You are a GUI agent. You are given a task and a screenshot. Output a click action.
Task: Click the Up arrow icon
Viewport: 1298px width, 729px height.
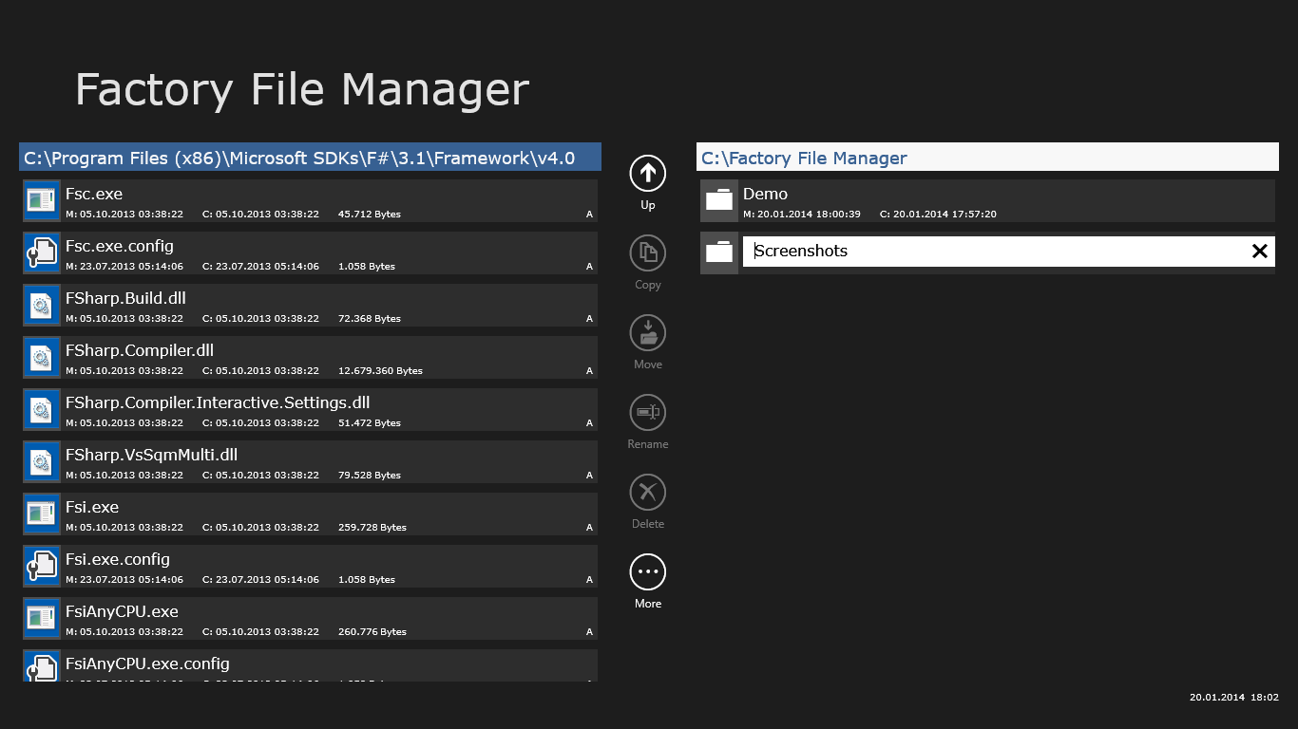point(648,174)
